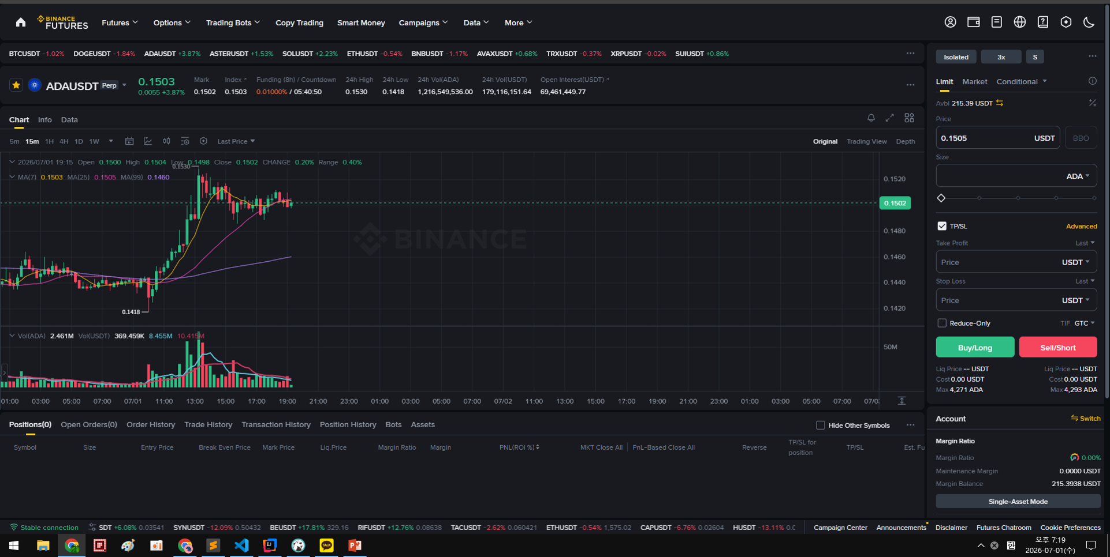Open PowerPoint from the taskbar
Viewport: 1110px width, 557px height.
pos(355,545)
